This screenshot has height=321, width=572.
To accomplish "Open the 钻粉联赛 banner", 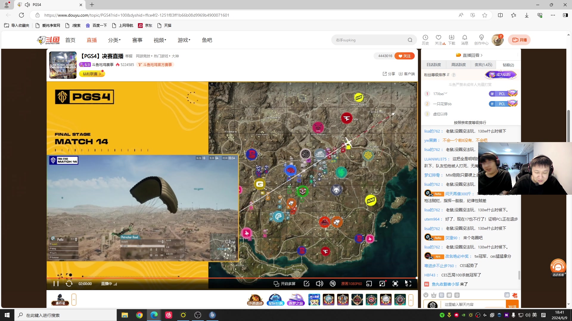I will (x=92, y=74).
